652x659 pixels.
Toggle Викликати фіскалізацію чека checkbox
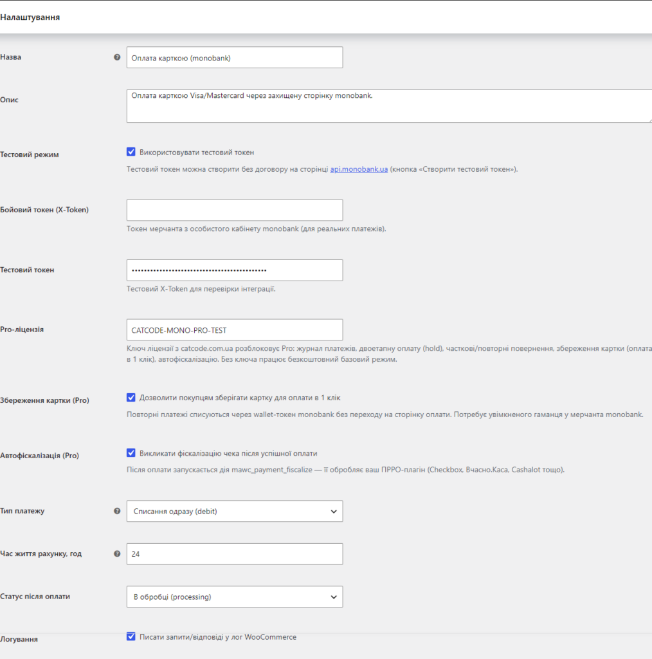[x=131, y=452]
